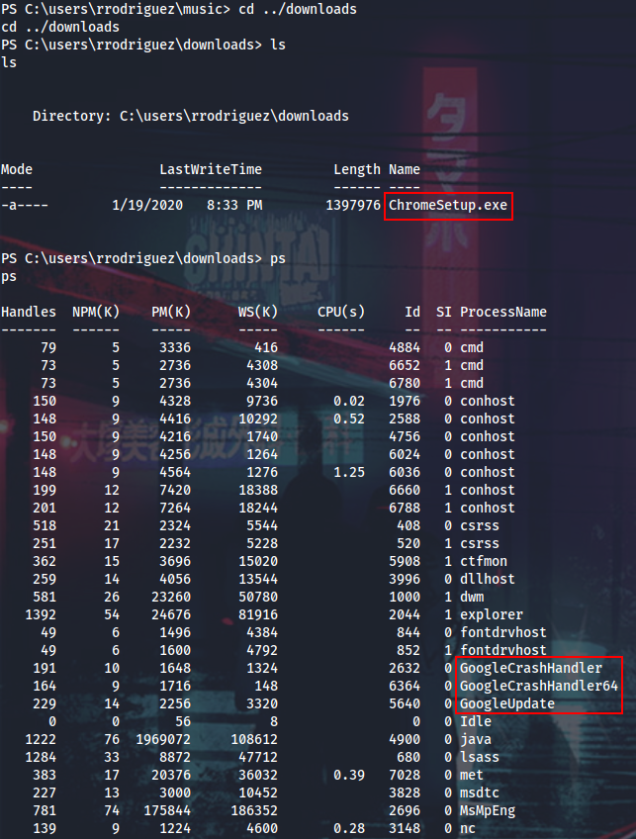This screenshot has width=636, height=839.
Task: Click the ChromeSetup.exe file name
Action: (x=448, y=206)
